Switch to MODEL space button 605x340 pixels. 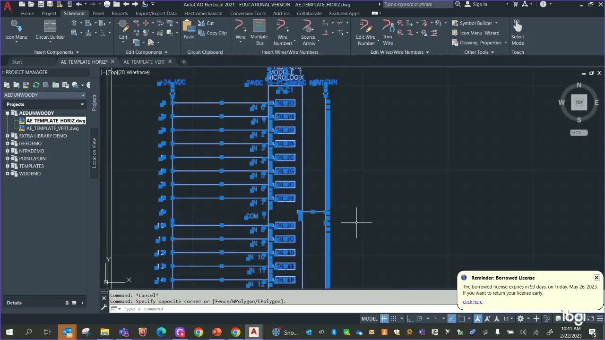369,319
